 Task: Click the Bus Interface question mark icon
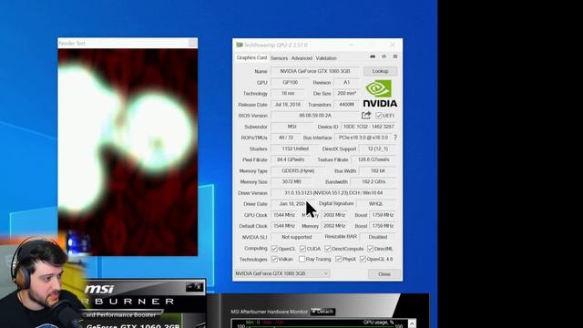[395, 138]
